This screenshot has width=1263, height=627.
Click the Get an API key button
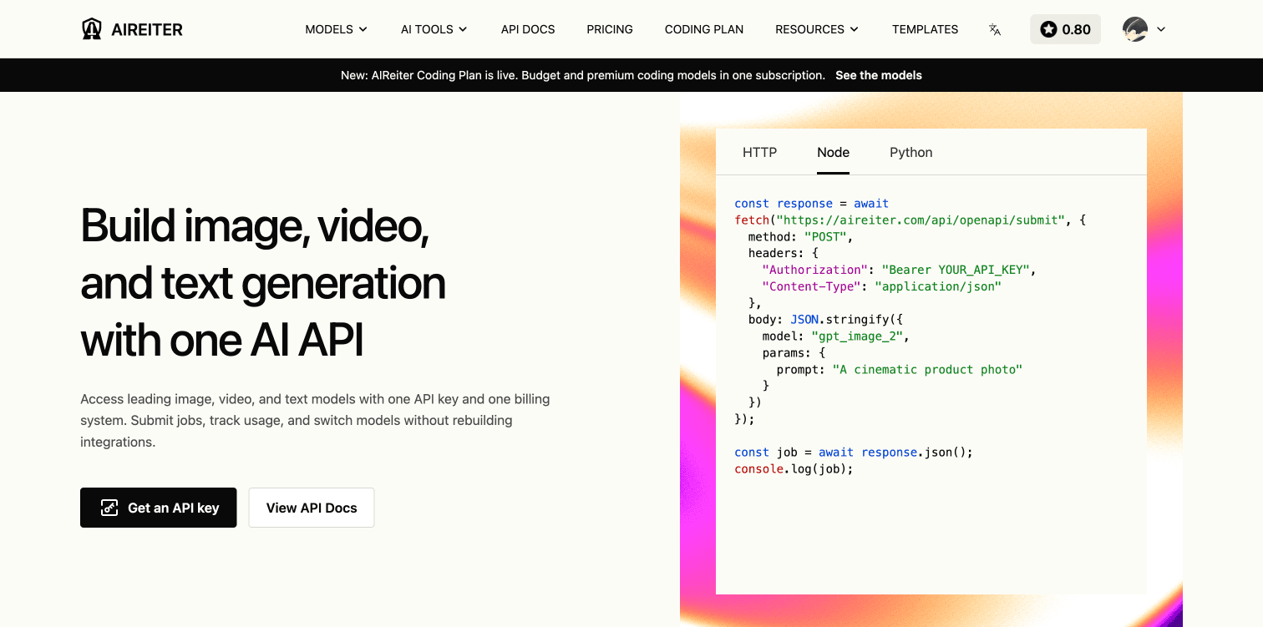point(159,508)
